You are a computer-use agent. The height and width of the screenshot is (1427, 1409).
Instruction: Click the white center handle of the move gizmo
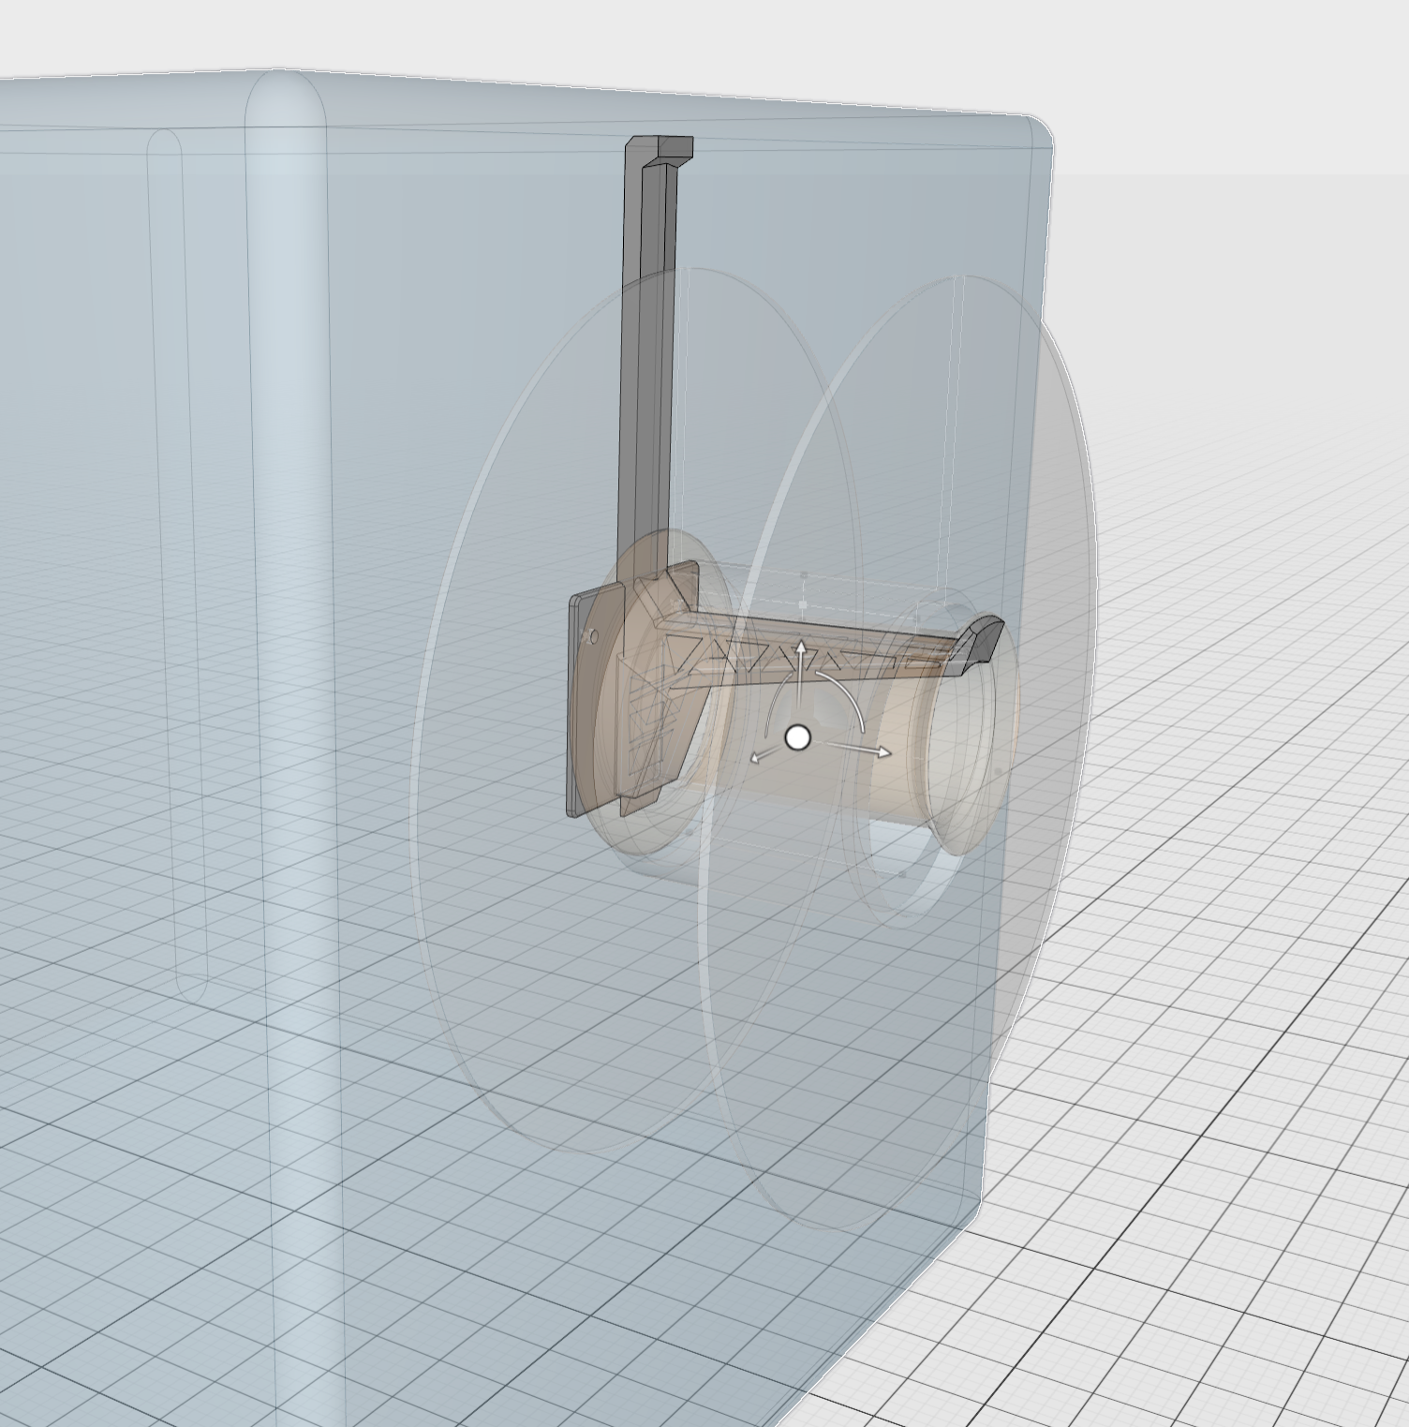click(797, 738)
